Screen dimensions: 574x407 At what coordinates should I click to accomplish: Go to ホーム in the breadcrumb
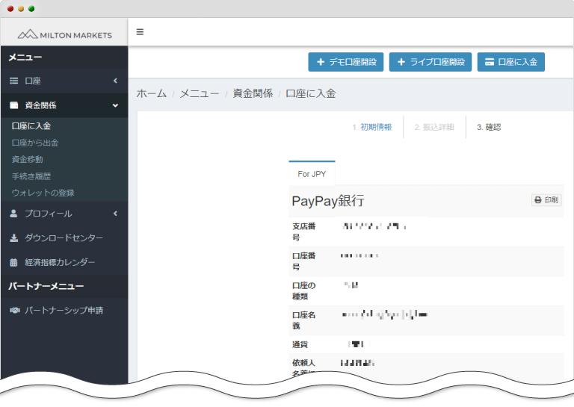click(x=152, y=93)
